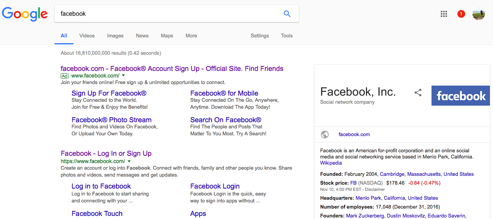Click inside the search box containing facebook
This screenshot has height=219, width=493.
[166, 14]
